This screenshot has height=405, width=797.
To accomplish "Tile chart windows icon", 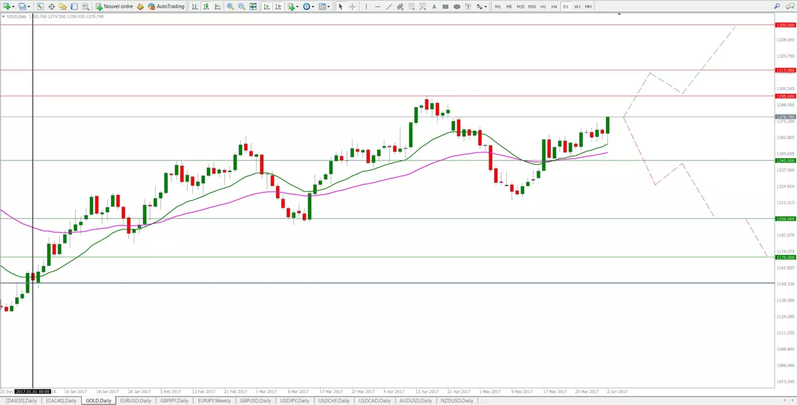I will coord(253,6).
